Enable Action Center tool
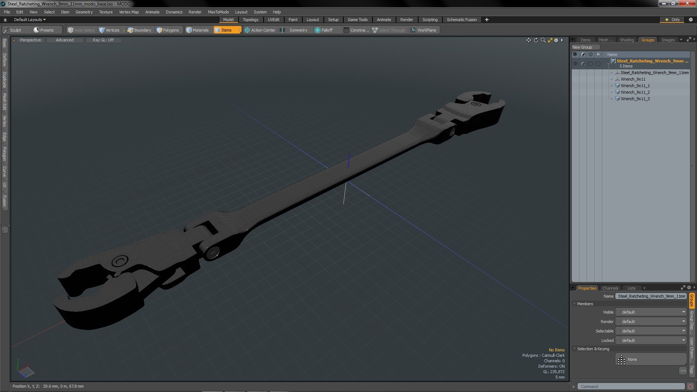The image size is (697, 392). pos(260,30)
